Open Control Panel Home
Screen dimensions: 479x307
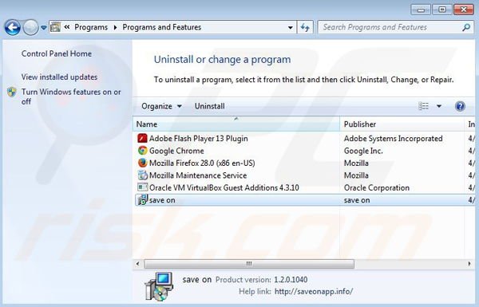point(57,53)
